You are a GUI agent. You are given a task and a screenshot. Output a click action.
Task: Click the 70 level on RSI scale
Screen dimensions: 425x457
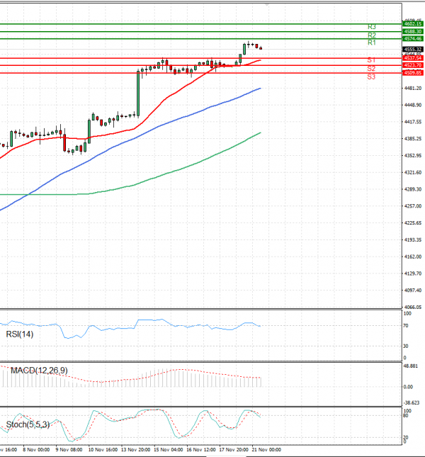tap(406, 326)
